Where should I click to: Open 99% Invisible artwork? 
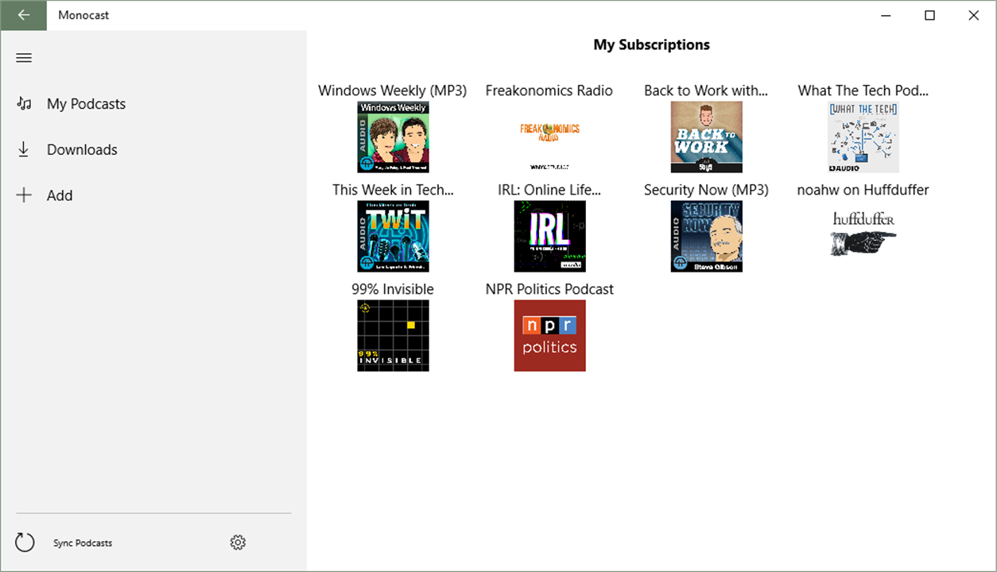(393, 335)
